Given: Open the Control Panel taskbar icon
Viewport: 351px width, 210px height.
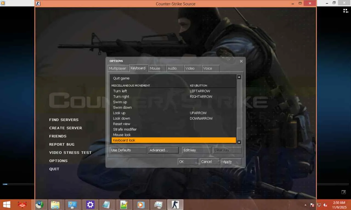Looking at the screenshot, I should (73, 205).
